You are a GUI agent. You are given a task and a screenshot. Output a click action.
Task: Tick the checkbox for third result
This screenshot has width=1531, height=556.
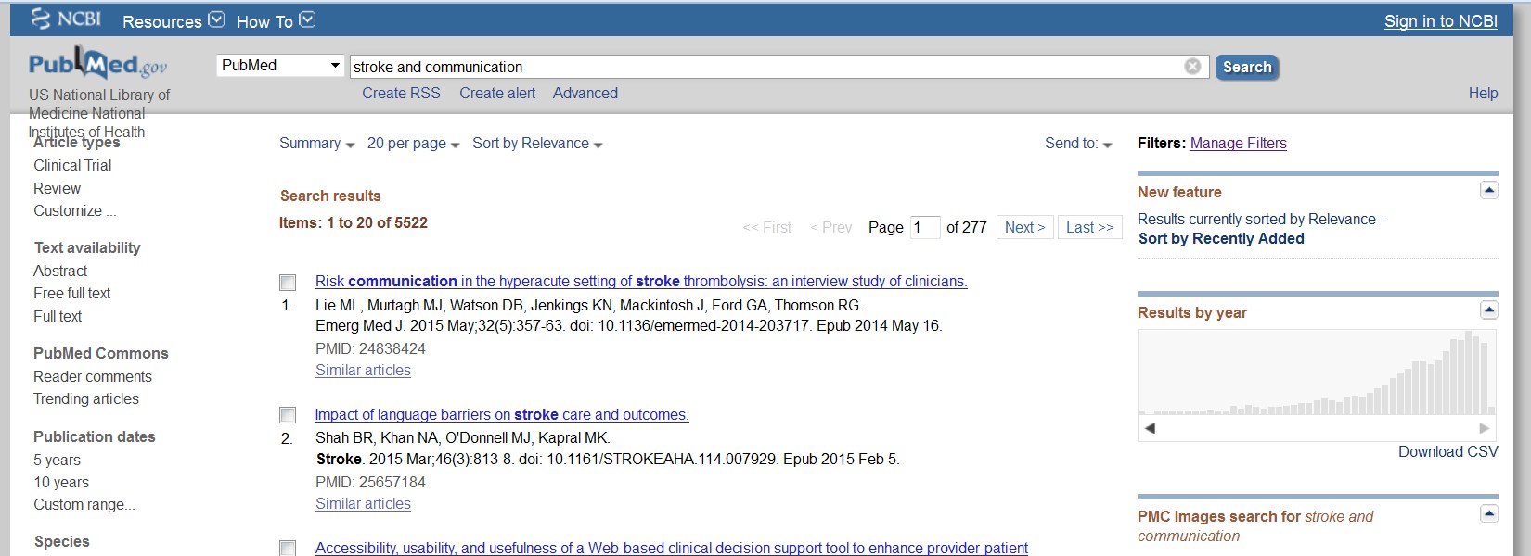click(x=288, y=549)
